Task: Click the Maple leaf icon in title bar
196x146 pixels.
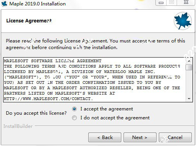Action: click(x=4, y=3)
